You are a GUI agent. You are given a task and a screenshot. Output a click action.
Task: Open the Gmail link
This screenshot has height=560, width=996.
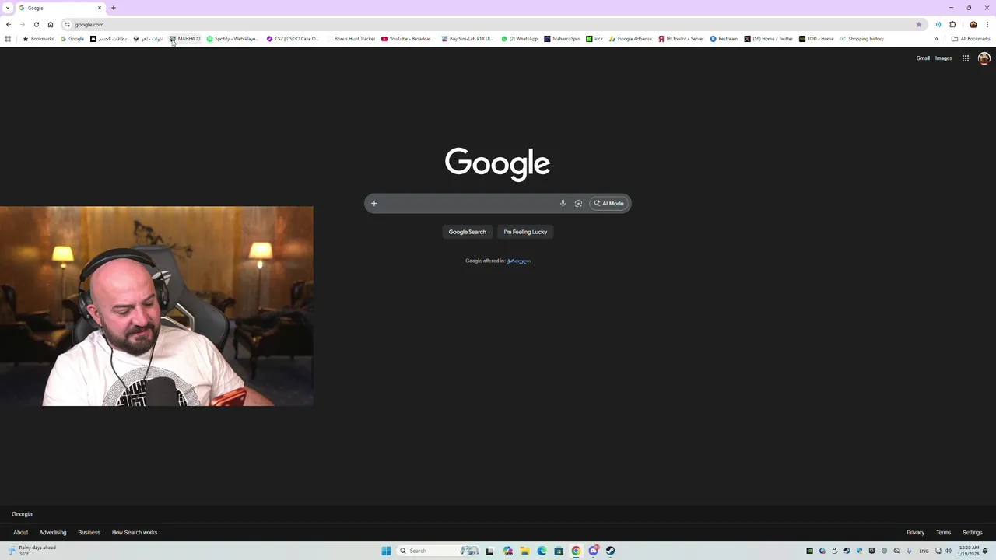point(923,58)
